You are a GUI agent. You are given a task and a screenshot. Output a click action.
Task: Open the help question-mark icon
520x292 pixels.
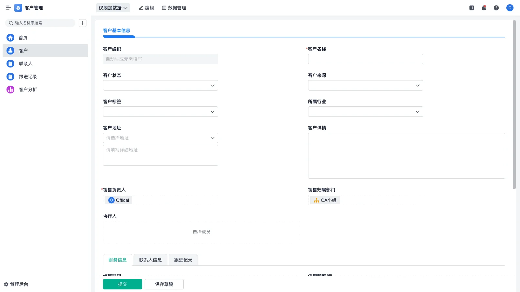(497, 8)
